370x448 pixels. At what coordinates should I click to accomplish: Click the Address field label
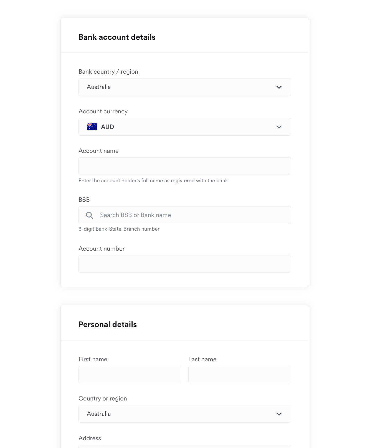(90, 438)
